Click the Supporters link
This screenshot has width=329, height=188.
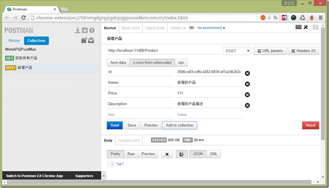84,176
